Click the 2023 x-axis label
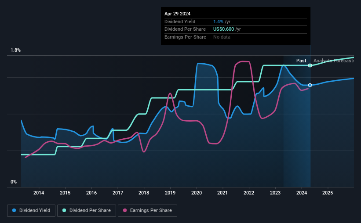 coord(275,193)
